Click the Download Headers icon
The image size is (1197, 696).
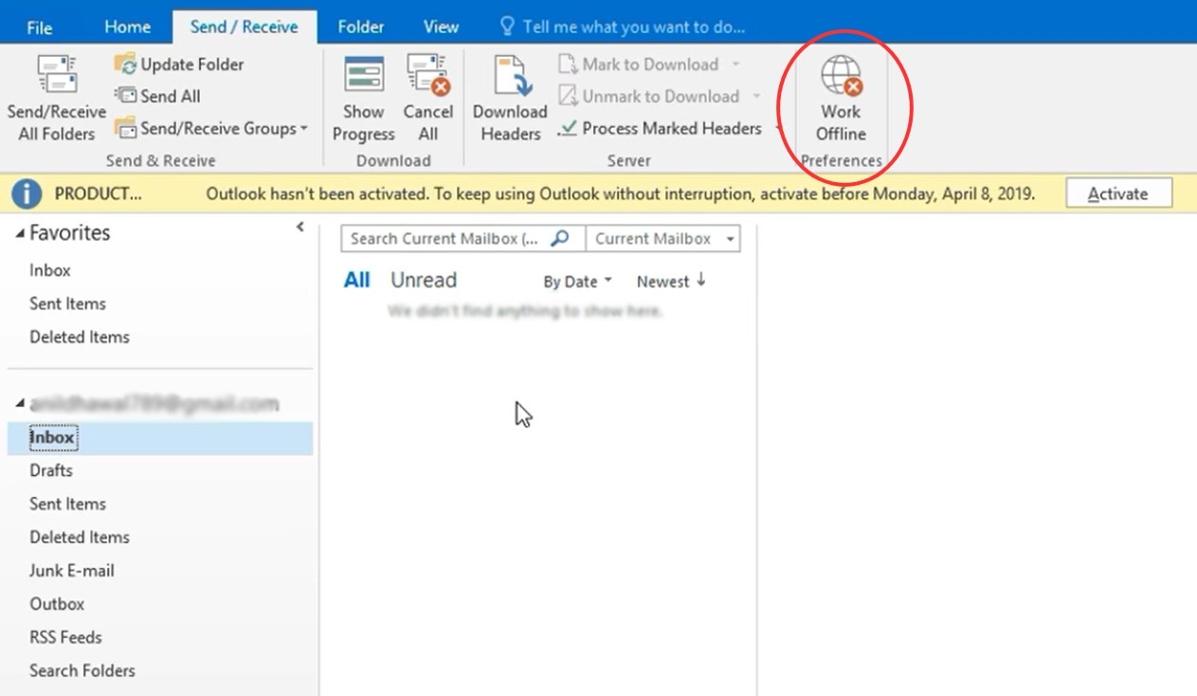tap(511, 75)
